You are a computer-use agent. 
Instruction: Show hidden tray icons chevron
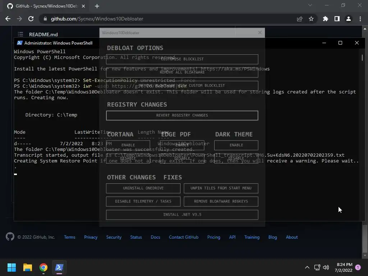click(x=307, y=267)
